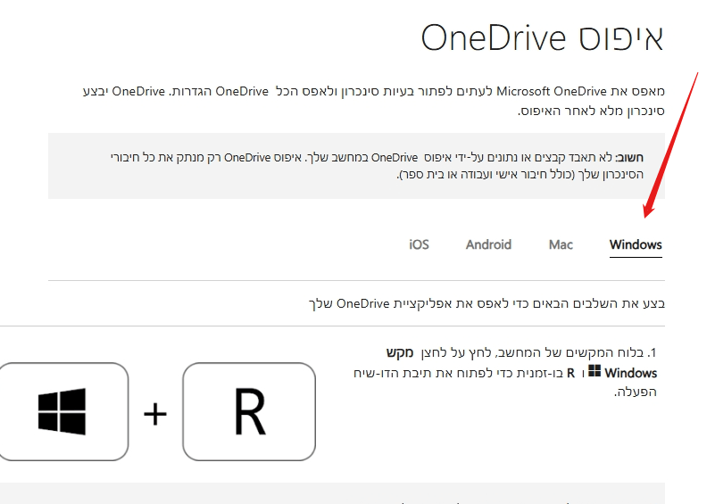Click the note line "הסינכרון שלך (כולל חיבור אישי"
The image size is (715, 504).
[520, 174]
